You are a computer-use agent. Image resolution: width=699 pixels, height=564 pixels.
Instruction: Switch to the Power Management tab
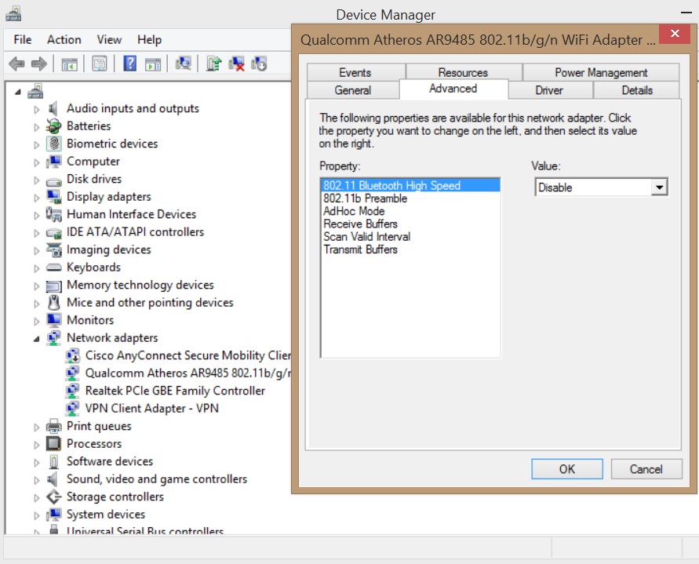[601, 72]
